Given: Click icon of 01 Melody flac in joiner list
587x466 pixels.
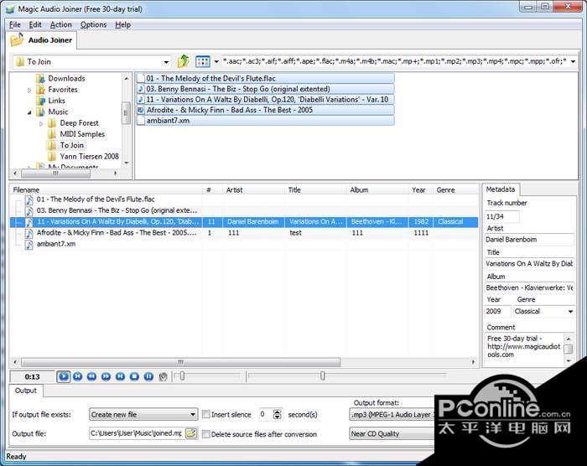Looking at the screenshot, I should pyautogui.click(x=29, y=199).
